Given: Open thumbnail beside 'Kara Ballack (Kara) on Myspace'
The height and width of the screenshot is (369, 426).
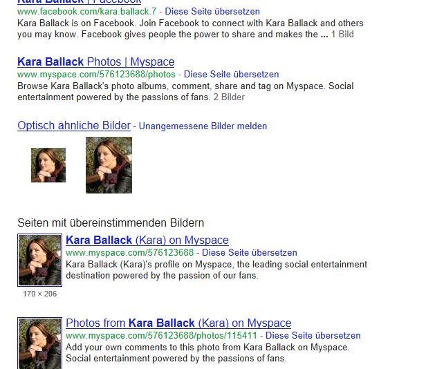Looking at the screenshot, I should [39, 260].
